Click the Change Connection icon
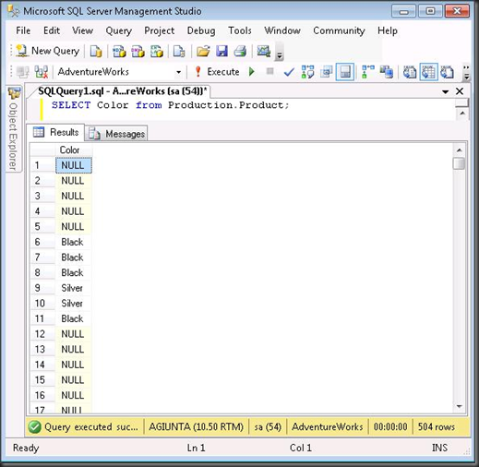The image size is (479, 467). pos(42,72)
